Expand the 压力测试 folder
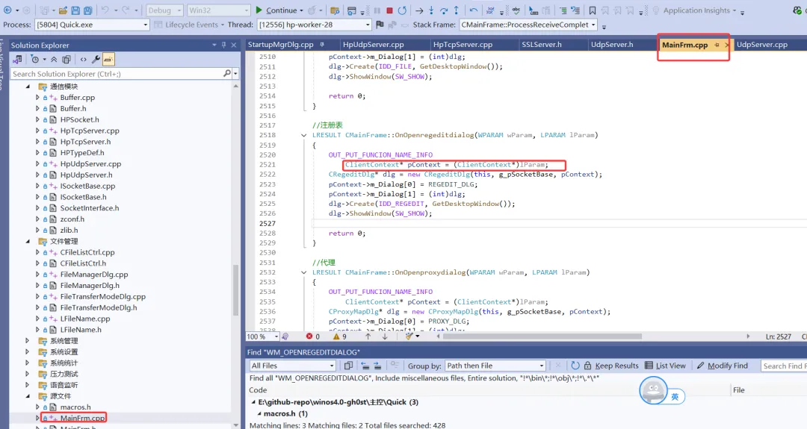Viewport: 807px width, 429px height. (x=28, y=374)
